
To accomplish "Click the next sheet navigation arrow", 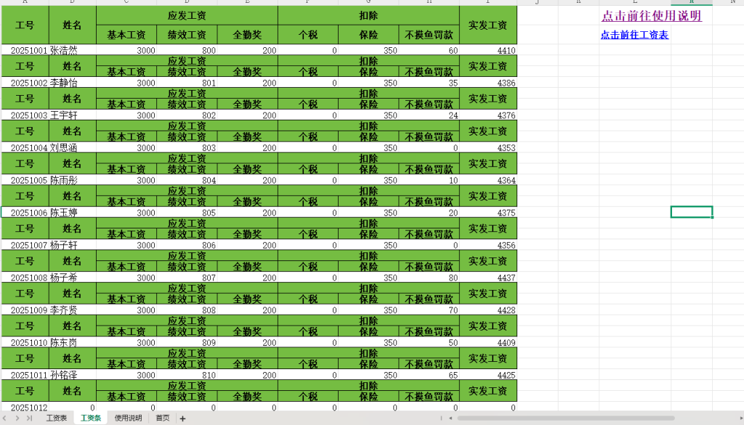I will (17, 418).
